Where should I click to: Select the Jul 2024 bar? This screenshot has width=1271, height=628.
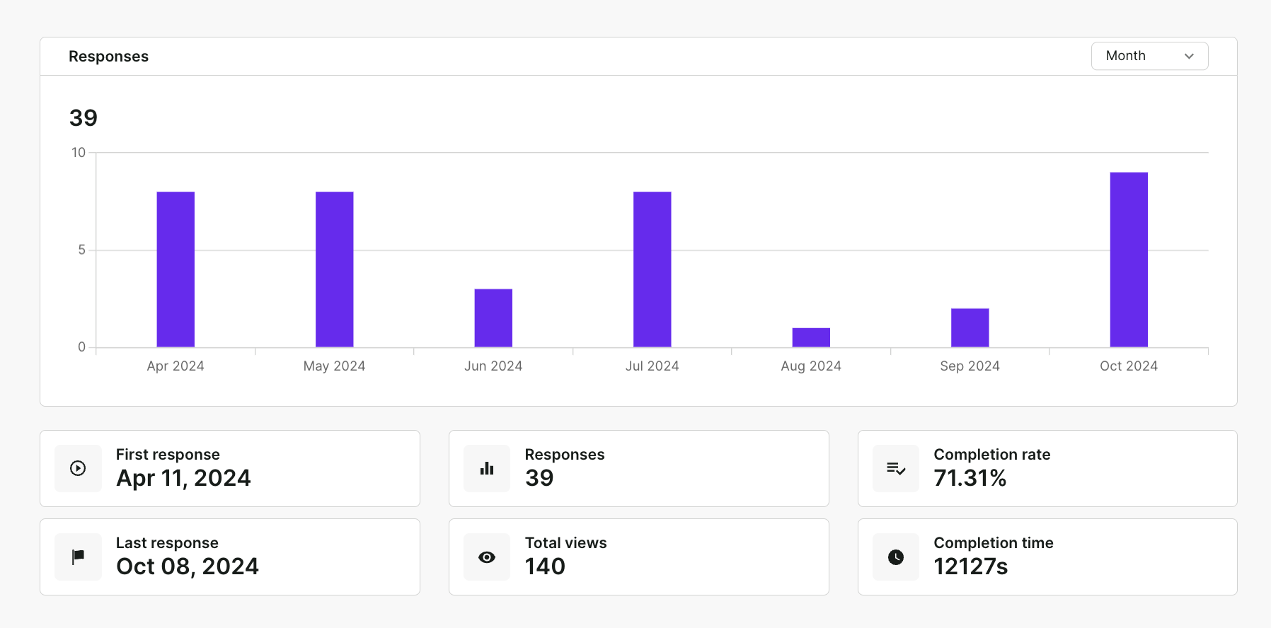(652, 269)
